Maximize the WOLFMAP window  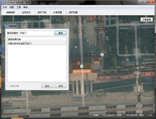(x=145, y=2)
